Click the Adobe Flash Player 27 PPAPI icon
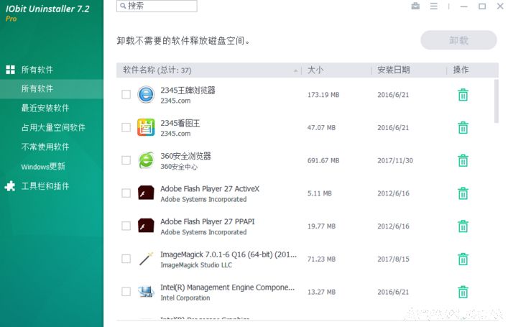 [x=146, y=226]
